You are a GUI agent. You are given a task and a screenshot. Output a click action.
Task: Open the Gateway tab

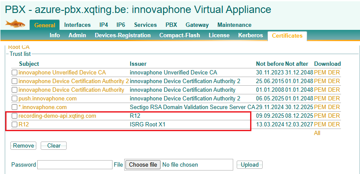197,25
